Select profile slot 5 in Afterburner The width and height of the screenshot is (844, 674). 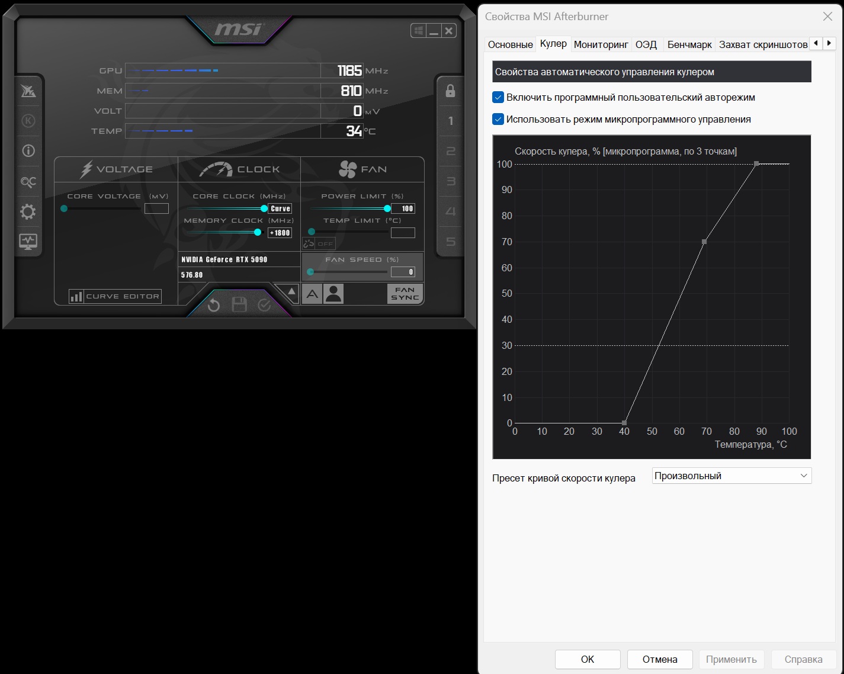coord(451,242)
